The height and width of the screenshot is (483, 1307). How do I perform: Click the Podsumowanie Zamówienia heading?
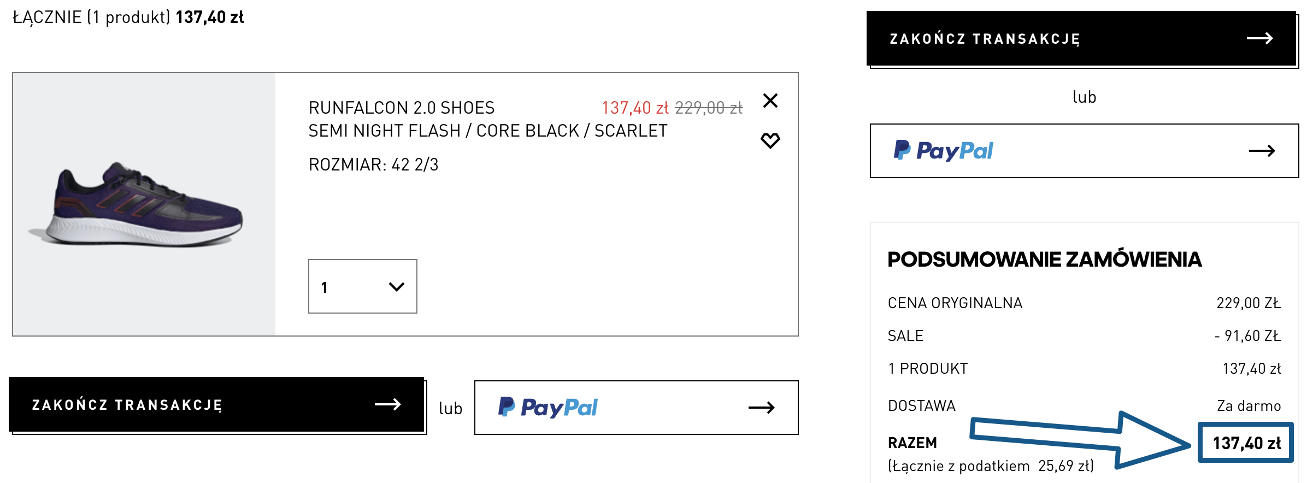[1044, 259]
